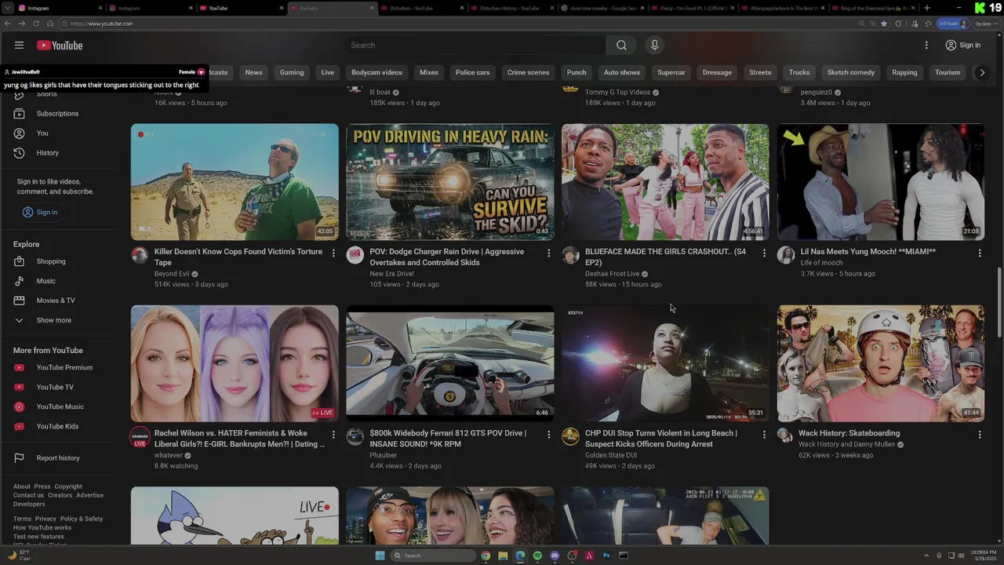Select the Mixes category chip

coord(429,72)
